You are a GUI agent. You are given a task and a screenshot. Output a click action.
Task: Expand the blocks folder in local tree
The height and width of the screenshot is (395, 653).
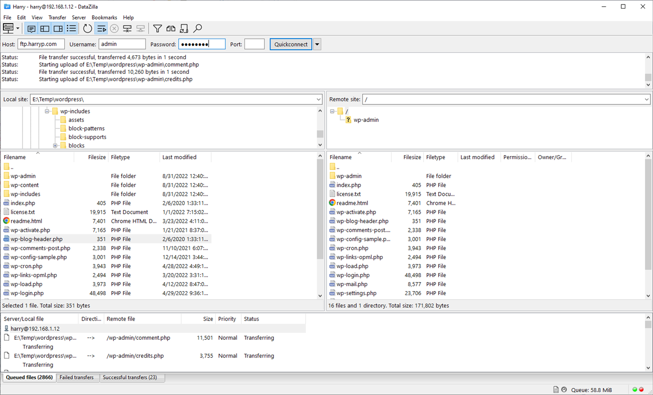pos(55,145)
